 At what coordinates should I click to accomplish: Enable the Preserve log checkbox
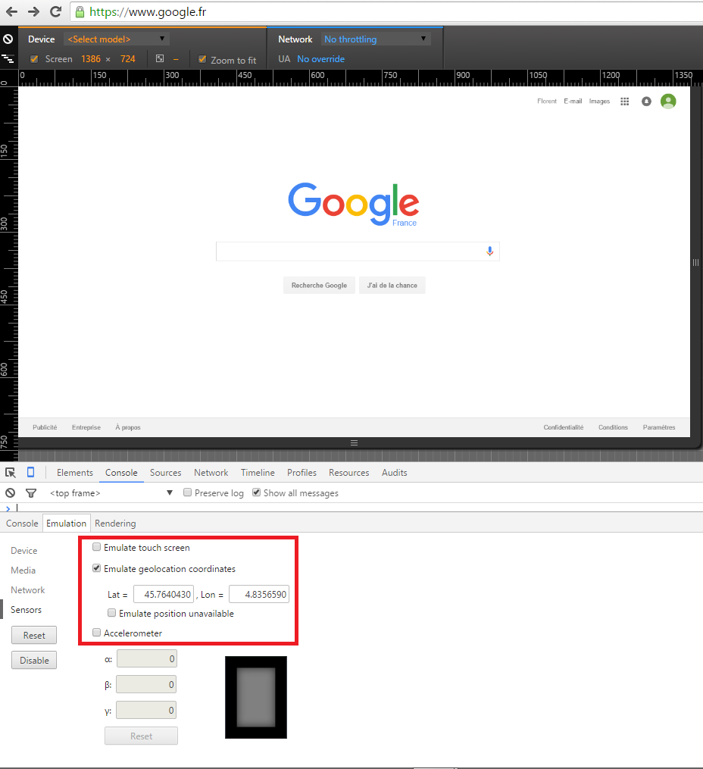tap(187, 492)
